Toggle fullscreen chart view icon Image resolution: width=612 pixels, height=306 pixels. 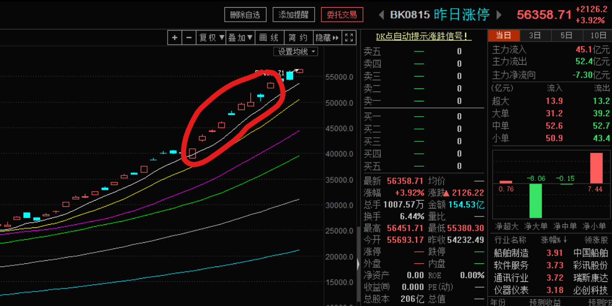(x=349, y=38)
